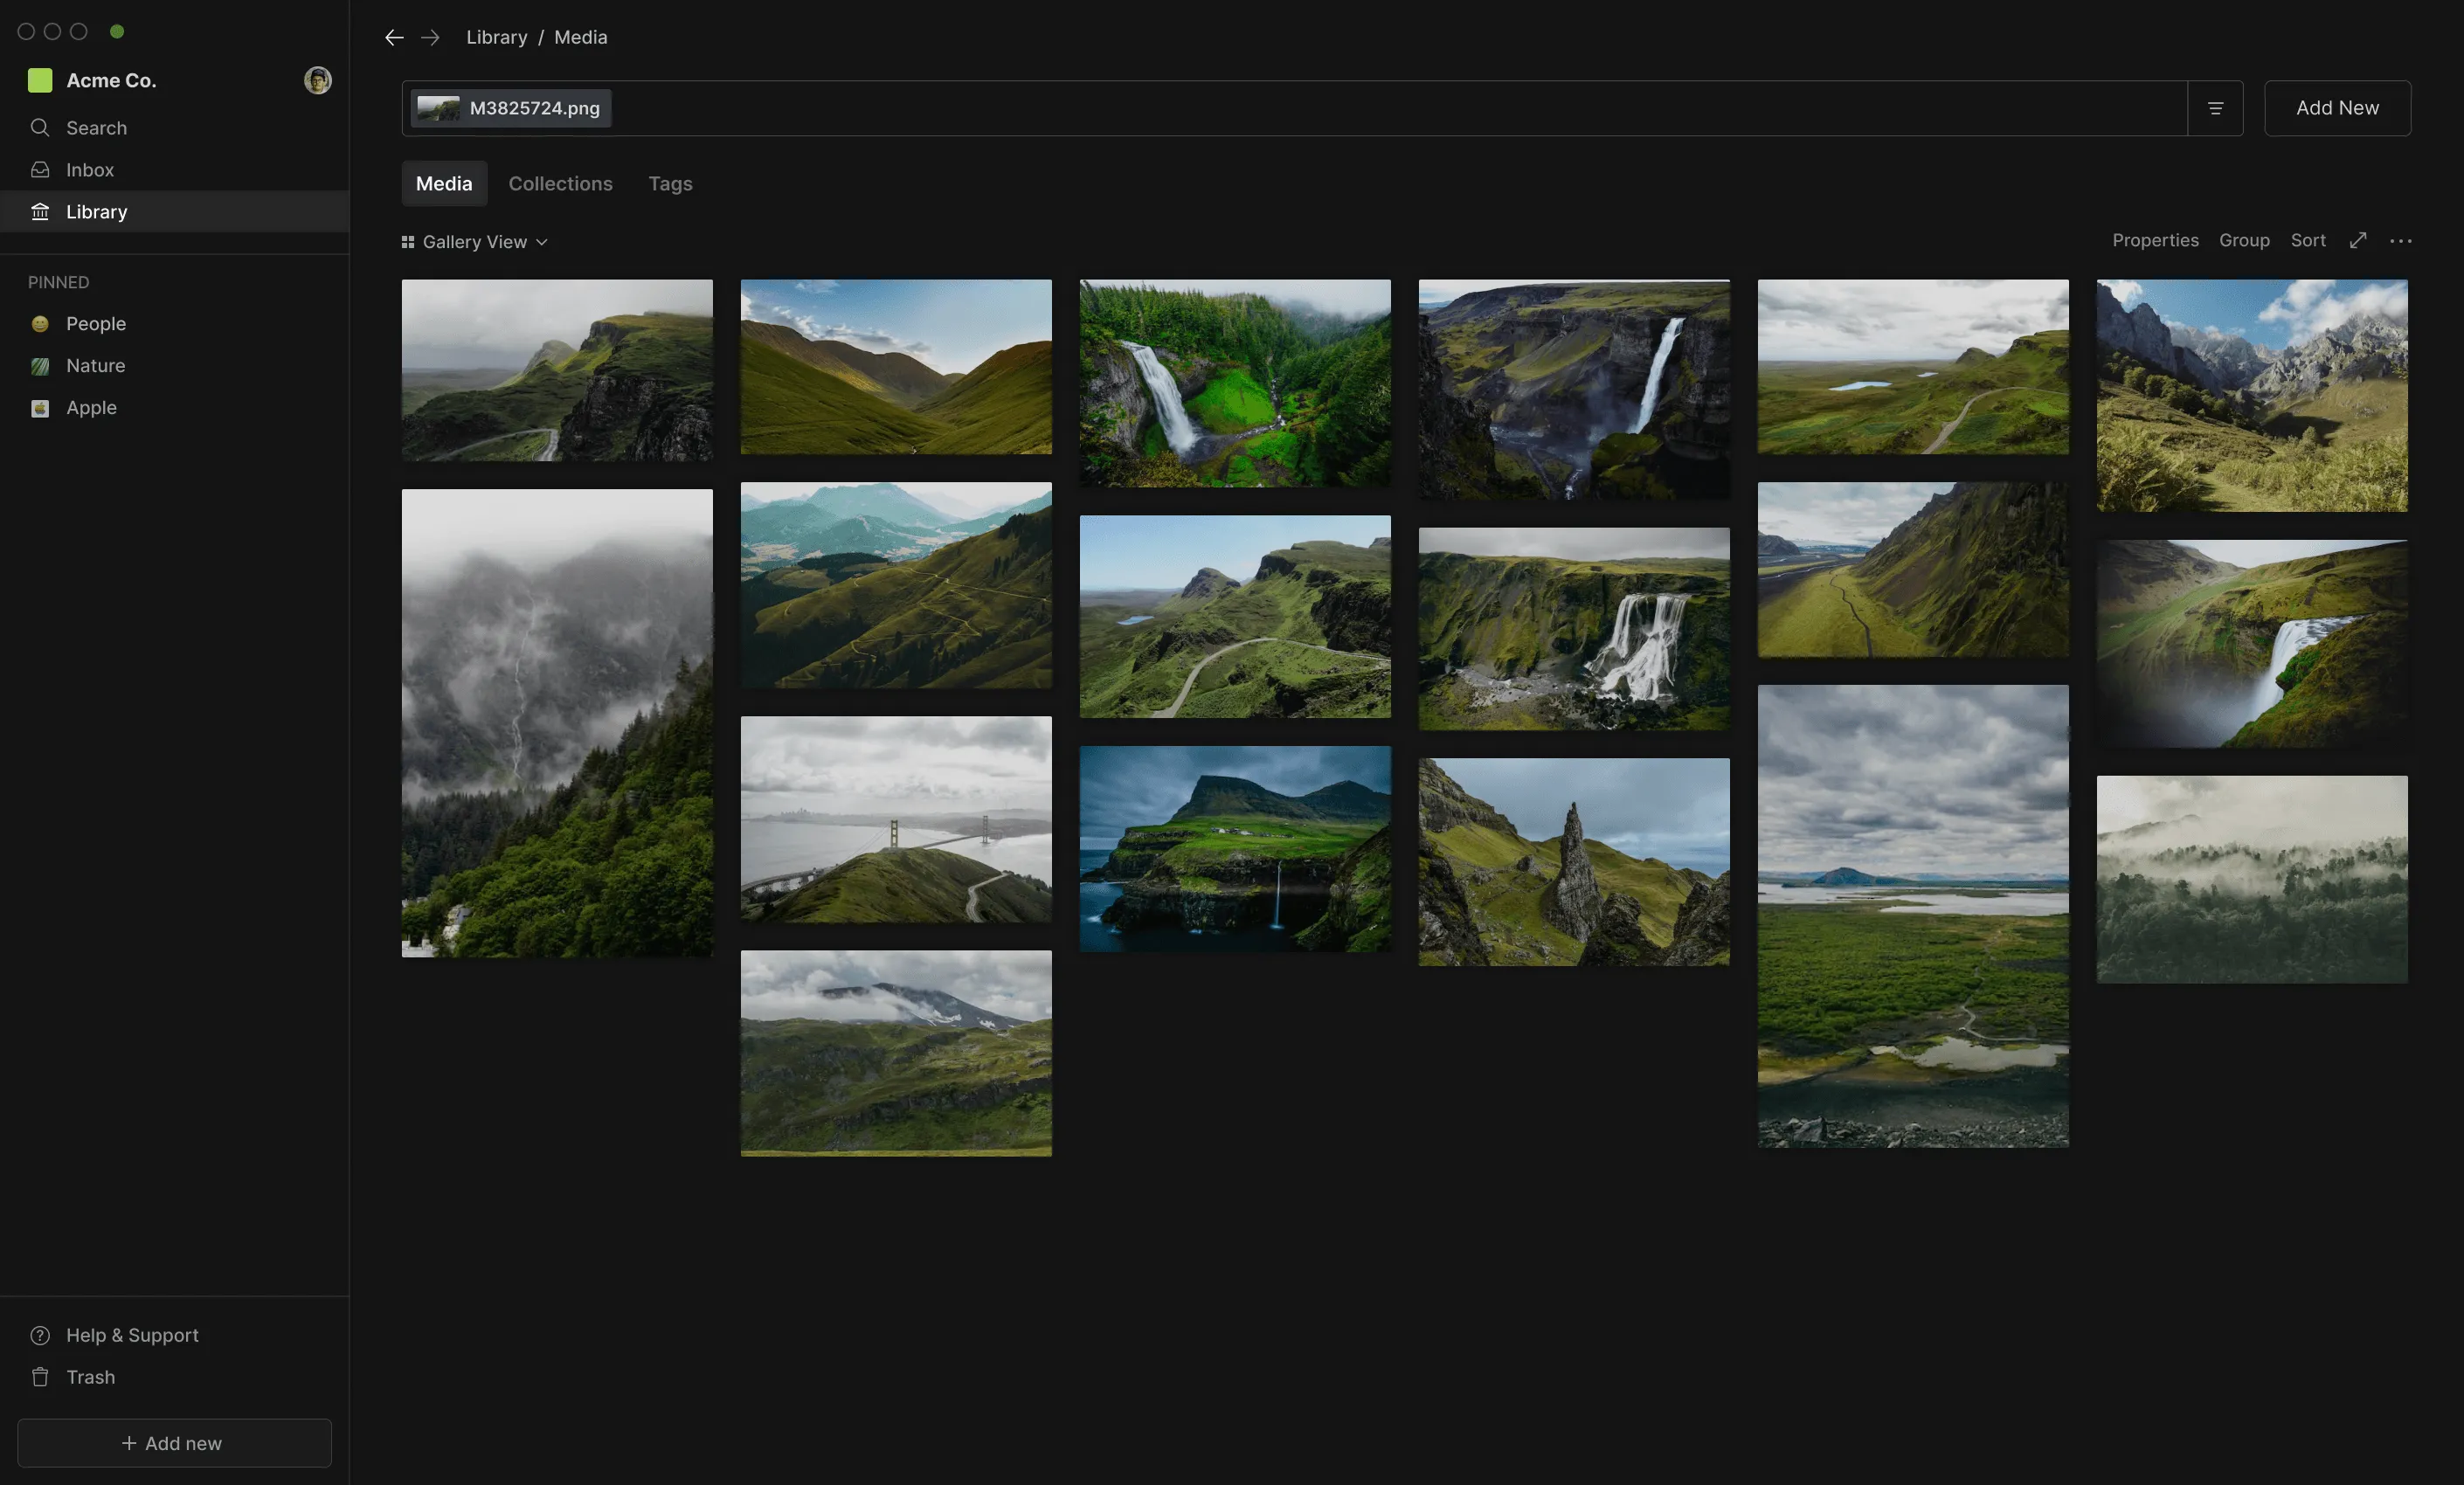Image resolution: width=2464 pixels, height=1485 pixels.
Task: Open the rock pinnacle spire photo
Action: [x=1574, y=862]
